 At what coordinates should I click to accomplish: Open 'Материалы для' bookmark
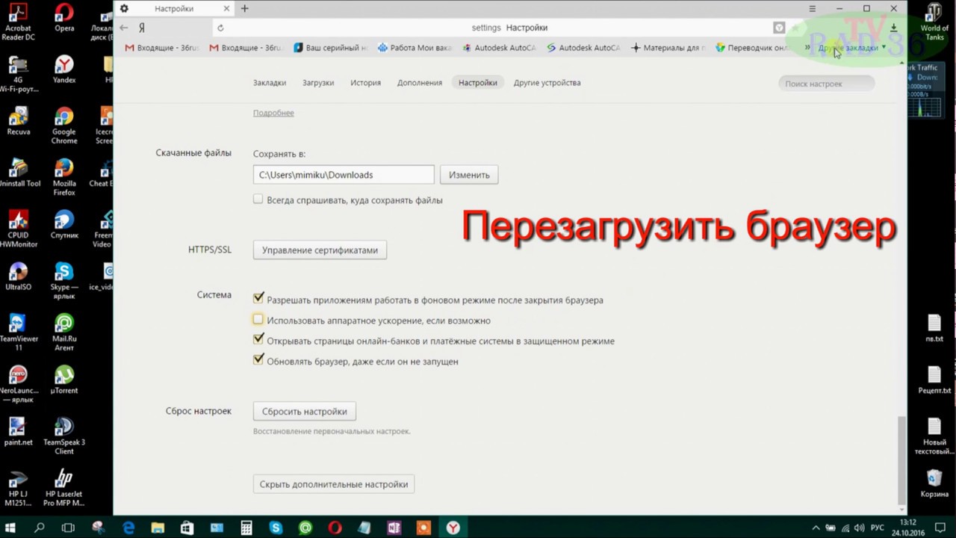668,48
